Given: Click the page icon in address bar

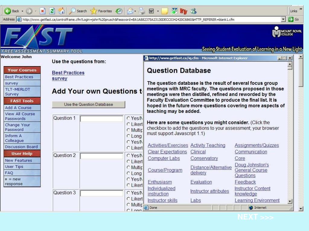Looking at the screenshot, I should (x=19, y=19).
